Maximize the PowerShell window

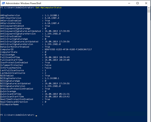coord(138,3)
